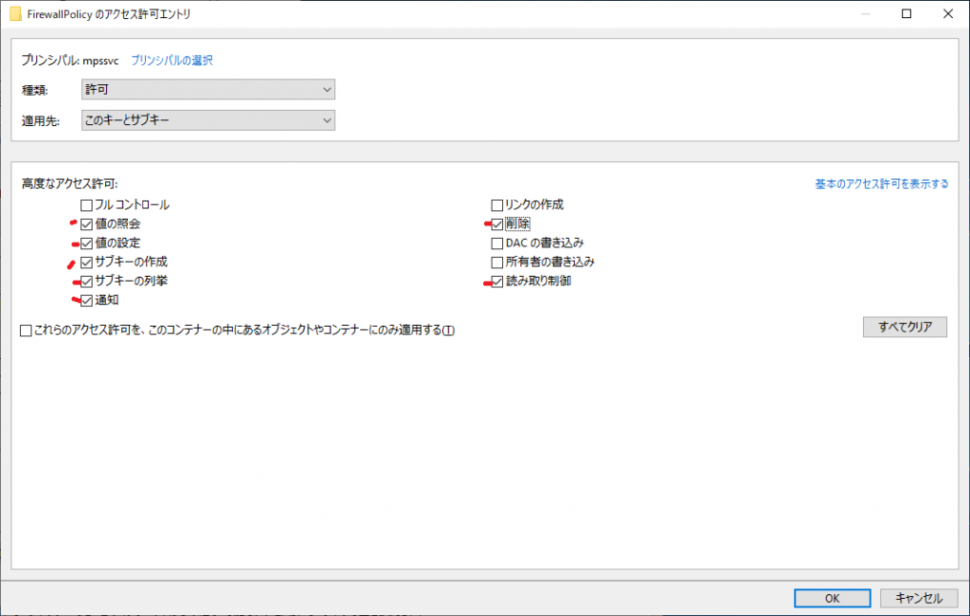Toggle the サブキーの列挙 checkbox
Viewport: 970px width, 616px height.
(86, 281)
